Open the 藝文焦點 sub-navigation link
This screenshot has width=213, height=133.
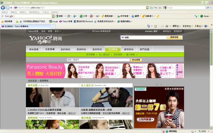click(130, 55)
